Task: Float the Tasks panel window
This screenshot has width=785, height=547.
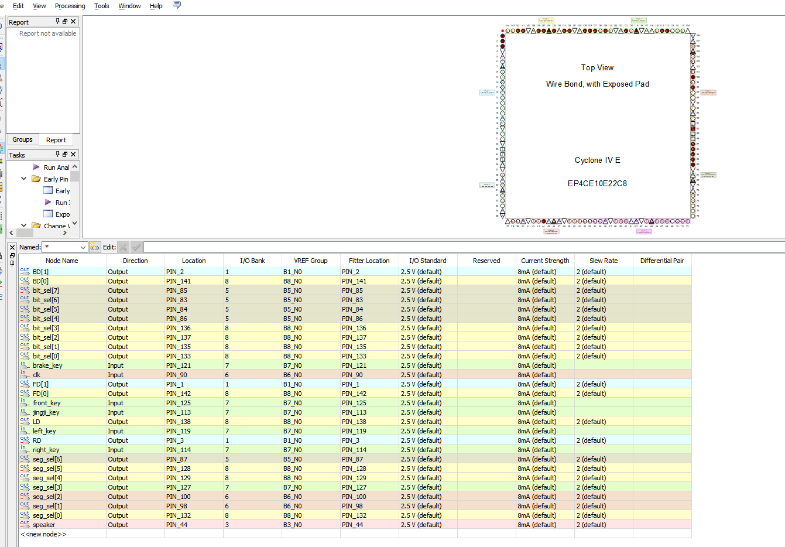Action: pyautogui.click(x=65, y=154)
